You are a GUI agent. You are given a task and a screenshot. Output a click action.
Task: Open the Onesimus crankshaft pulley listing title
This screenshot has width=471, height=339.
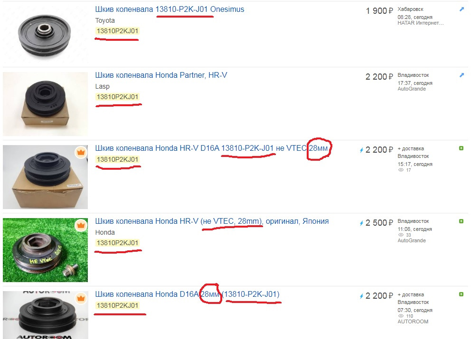(170, 9)
